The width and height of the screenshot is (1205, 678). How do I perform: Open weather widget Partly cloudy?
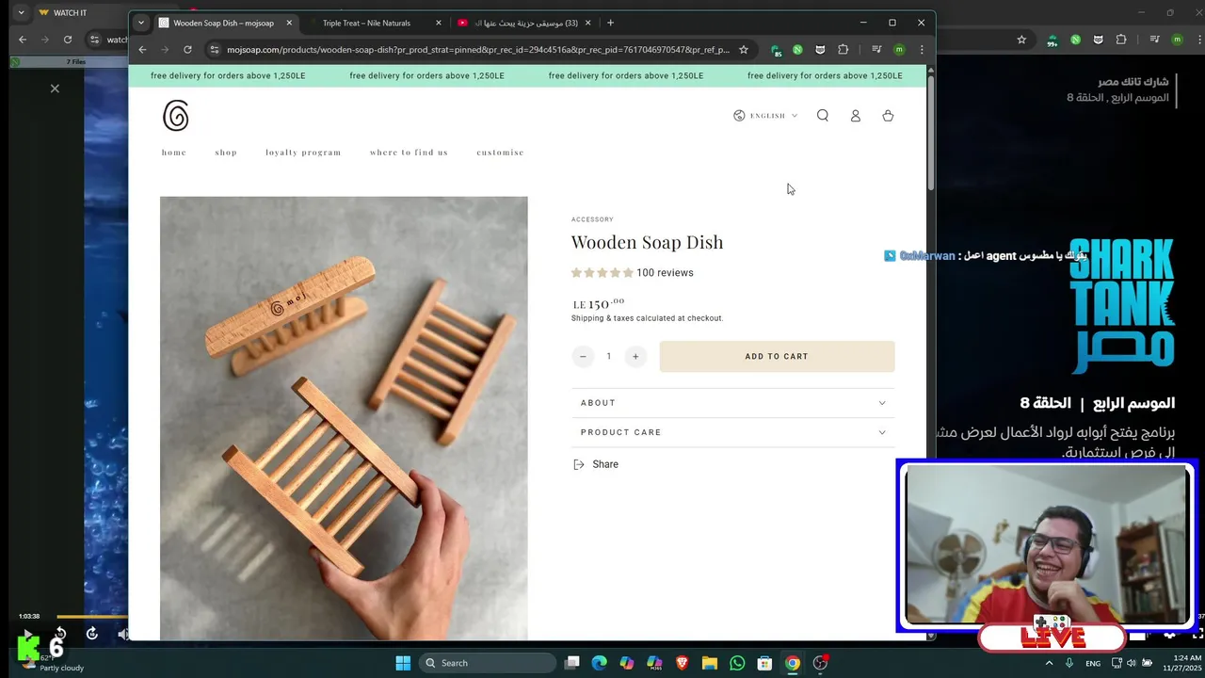pos(52,663)
